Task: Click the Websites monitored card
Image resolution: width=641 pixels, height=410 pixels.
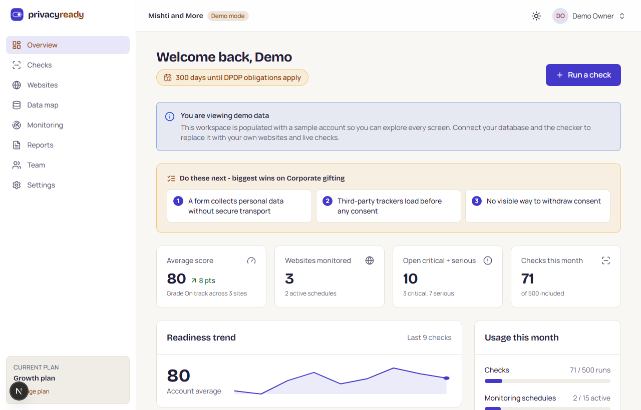Action: [330, 276]
